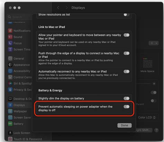Open Notifications settings via bell icon

click(x=10, y=31)
